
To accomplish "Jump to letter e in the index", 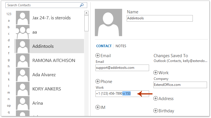I will [9, 47].
